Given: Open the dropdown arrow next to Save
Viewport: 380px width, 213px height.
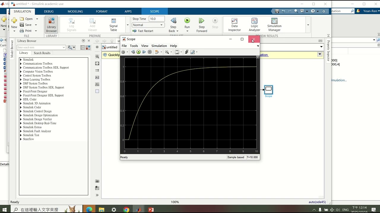Looking at the screenshot, I should 36,25.
